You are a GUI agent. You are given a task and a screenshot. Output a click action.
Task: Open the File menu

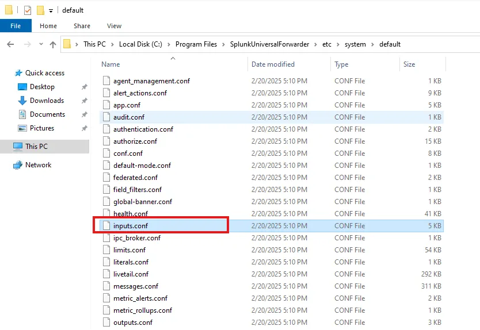[x=16, y=26]
